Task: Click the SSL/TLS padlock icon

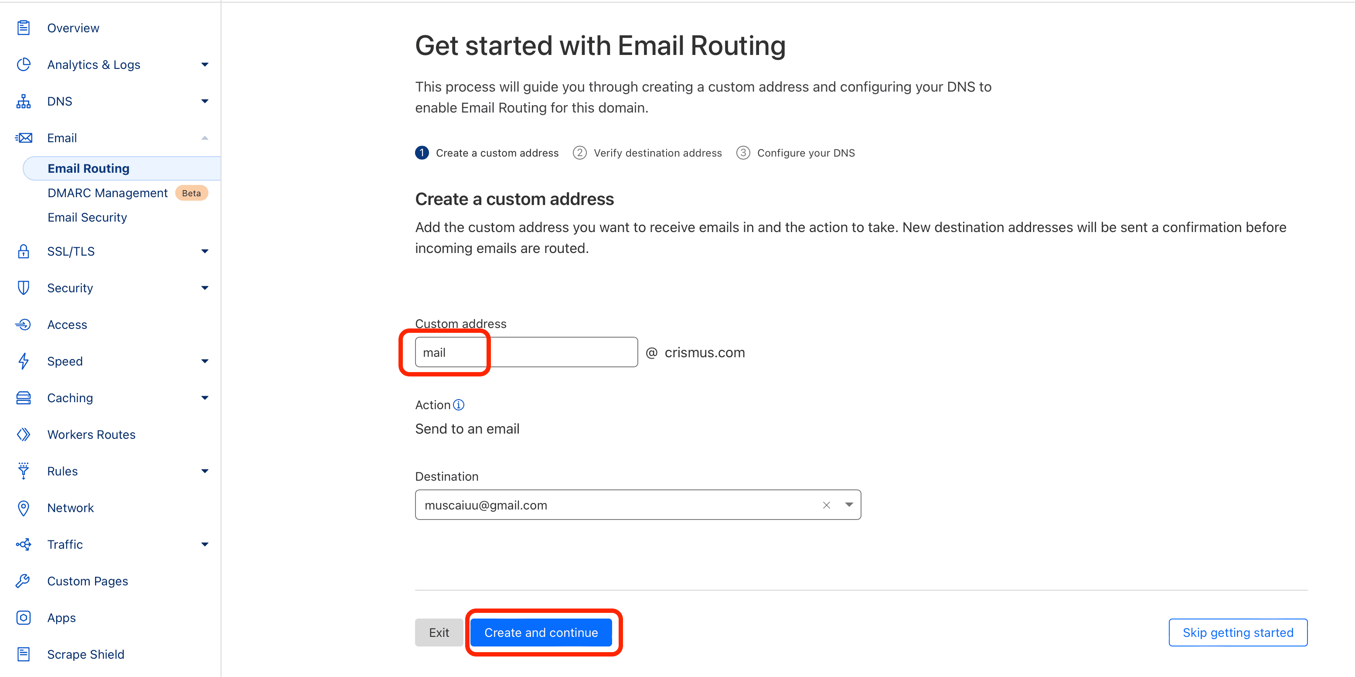Action: (23, 251)
